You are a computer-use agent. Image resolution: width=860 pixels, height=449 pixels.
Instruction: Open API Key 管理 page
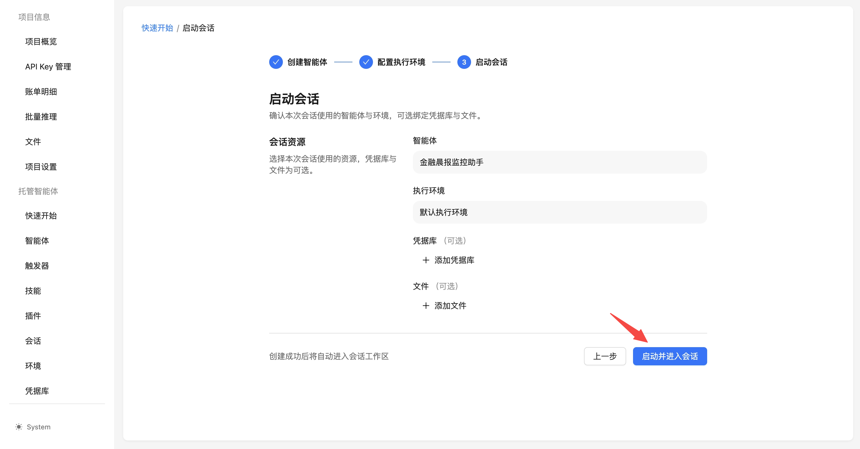pyautogui.click(x=48, y=67)
